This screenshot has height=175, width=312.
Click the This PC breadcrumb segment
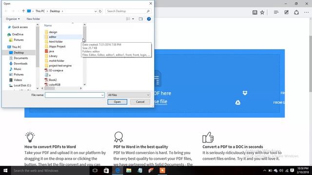point(40,11)
